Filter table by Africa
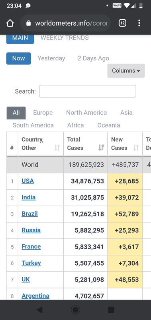 [75, 125]
